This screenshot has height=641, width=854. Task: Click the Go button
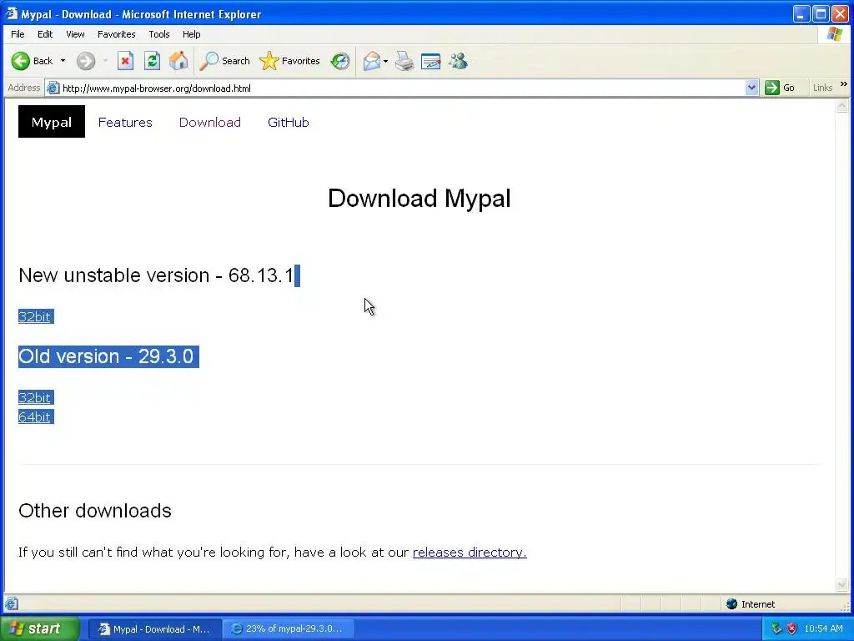point(780,88)
